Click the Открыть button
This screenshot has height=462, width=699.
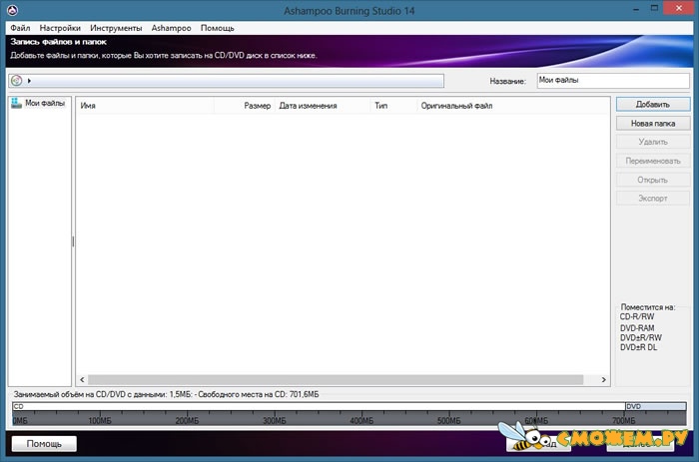pyautogui.click(x=653, y=180)
